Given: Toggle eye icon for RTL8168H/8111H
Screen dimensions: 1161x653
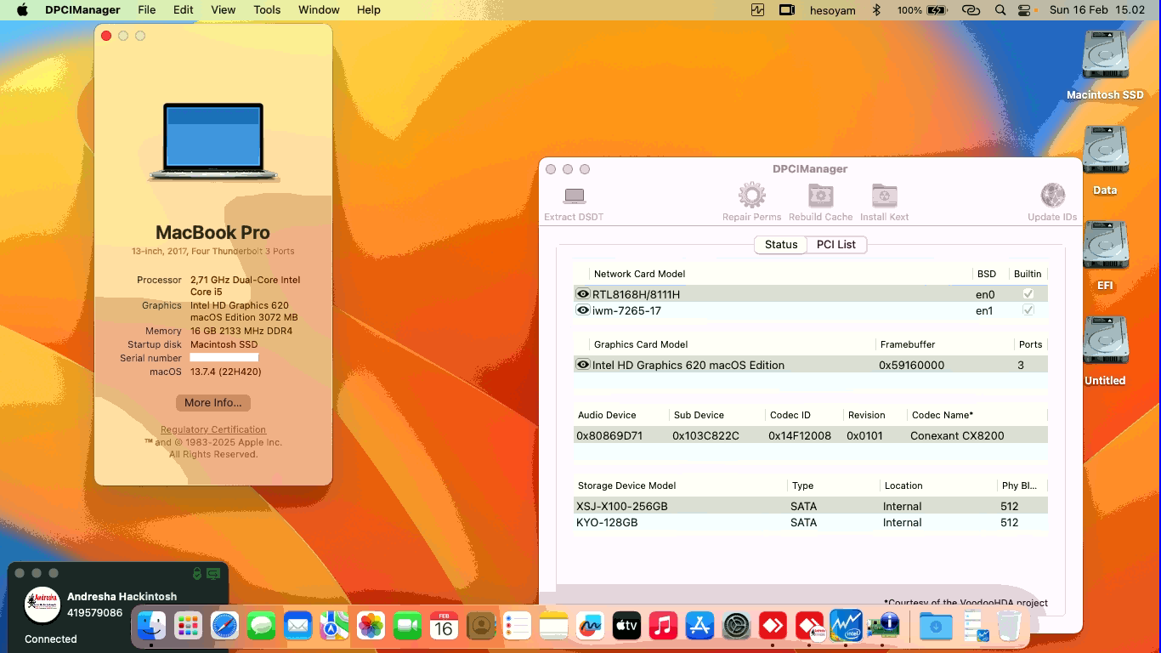Looking at the screenshot, I should [x=583, y=294].
